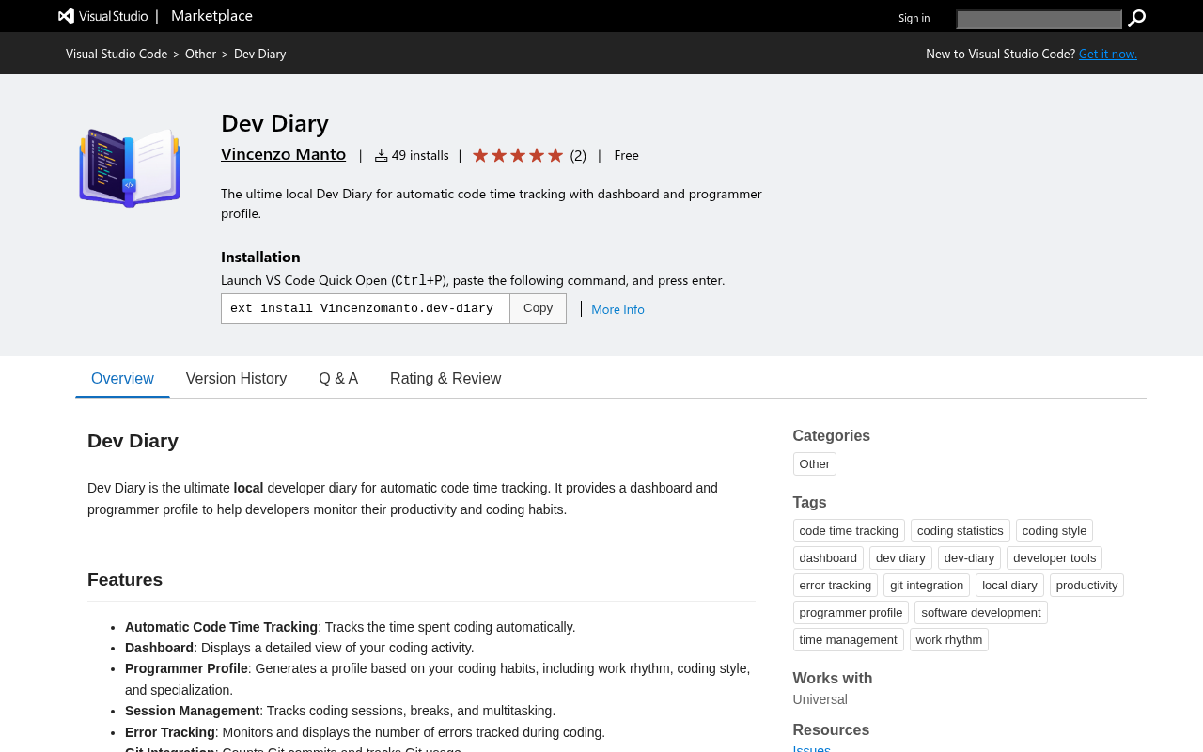Go to Visual Studio Code breadcrumb
The height and width of the screenshot is (752, 1203).
pyautogui.click(x=117, y=54)
